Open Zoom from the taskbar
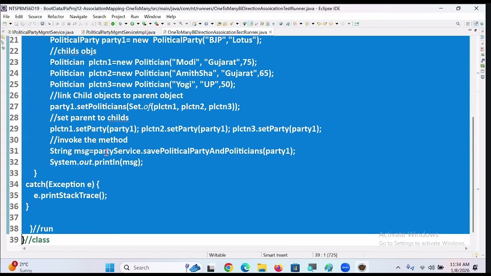Image resolution: width=491 pixels, height=276 pixels. click(345, 268)
